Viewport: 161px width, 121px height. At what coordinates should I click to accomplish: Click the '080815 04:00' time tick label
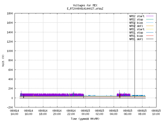[x=113, y=112]
